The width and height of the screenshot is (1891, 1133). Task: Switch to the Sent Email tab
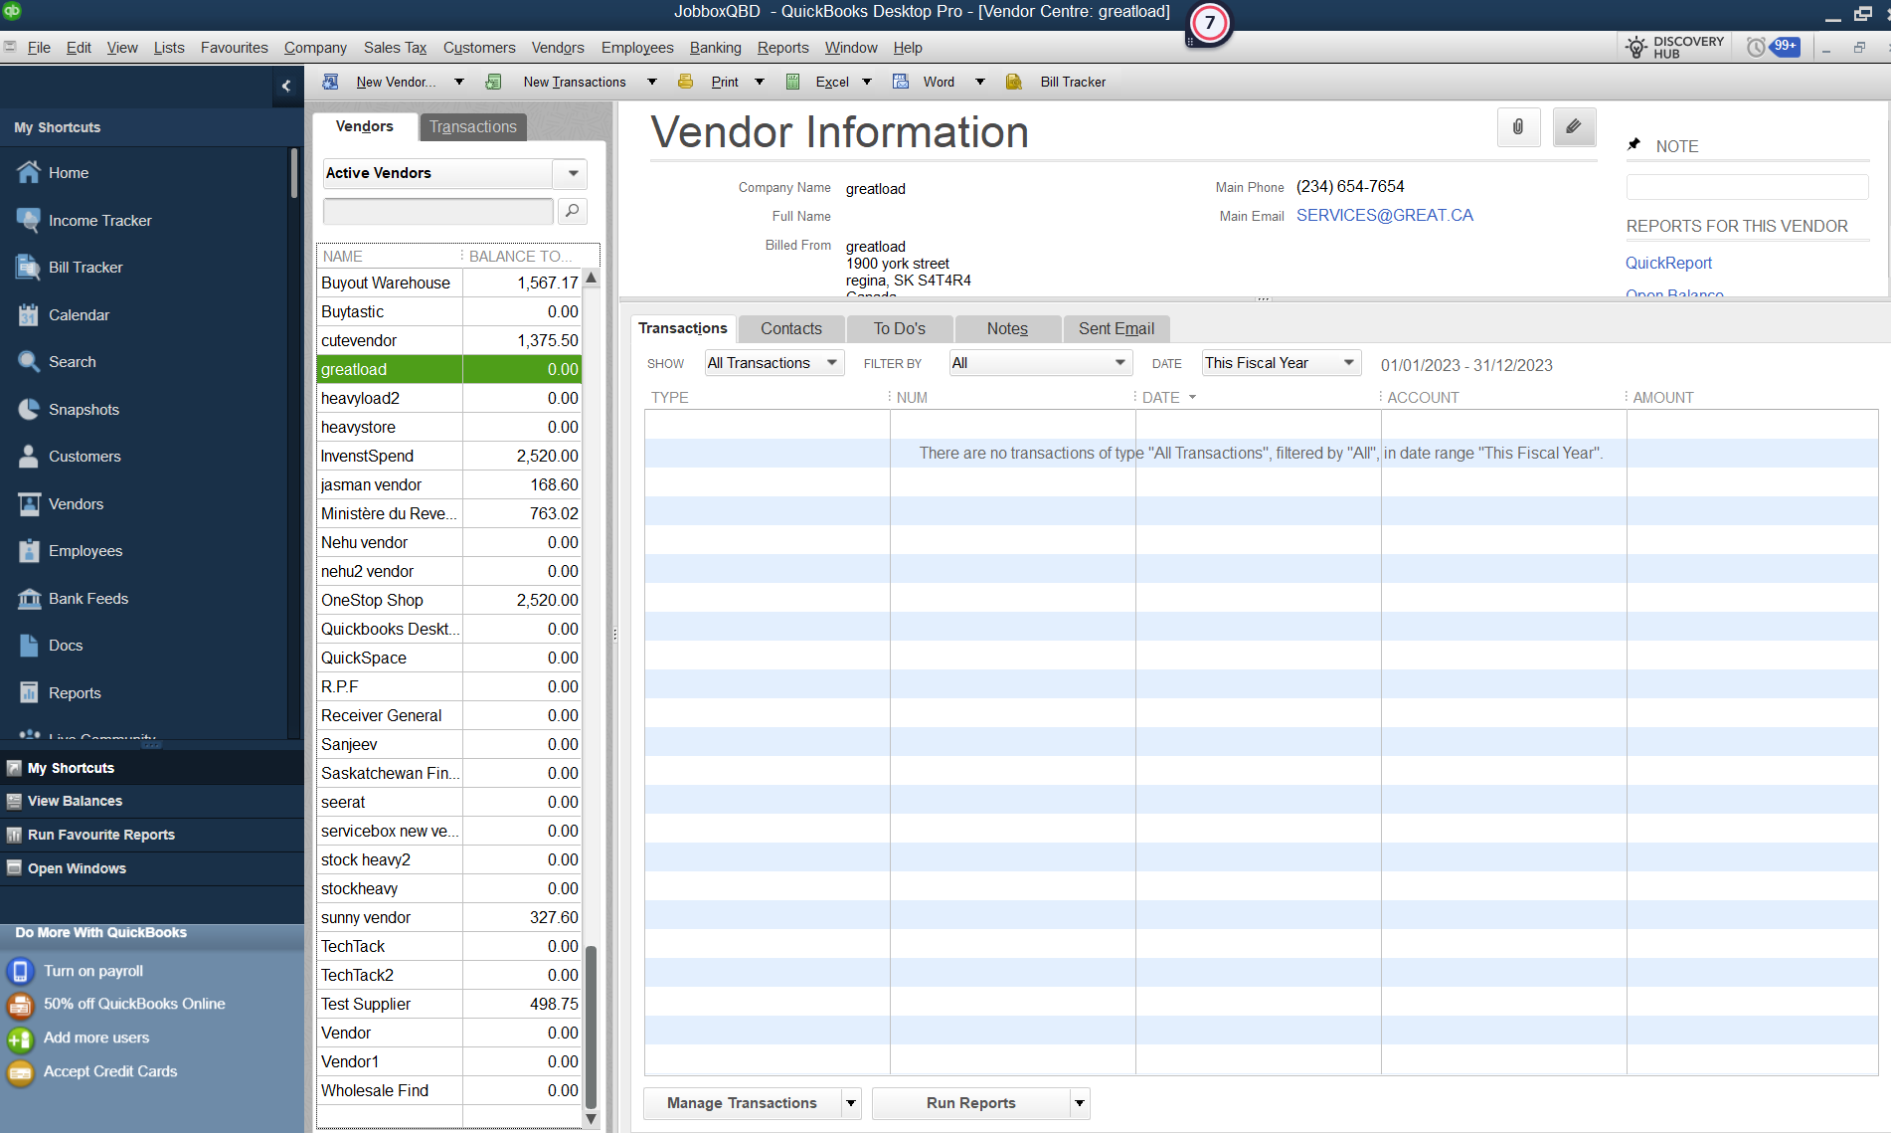pyautogui.click(x=1117, y=328)
